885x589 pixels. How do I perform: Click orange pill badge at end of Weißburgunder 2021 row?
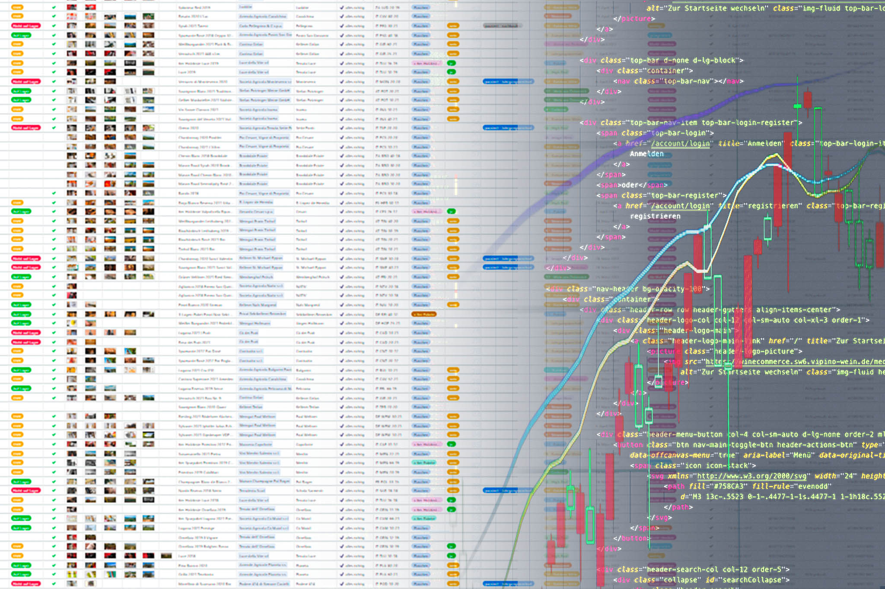tap(452, 44)
